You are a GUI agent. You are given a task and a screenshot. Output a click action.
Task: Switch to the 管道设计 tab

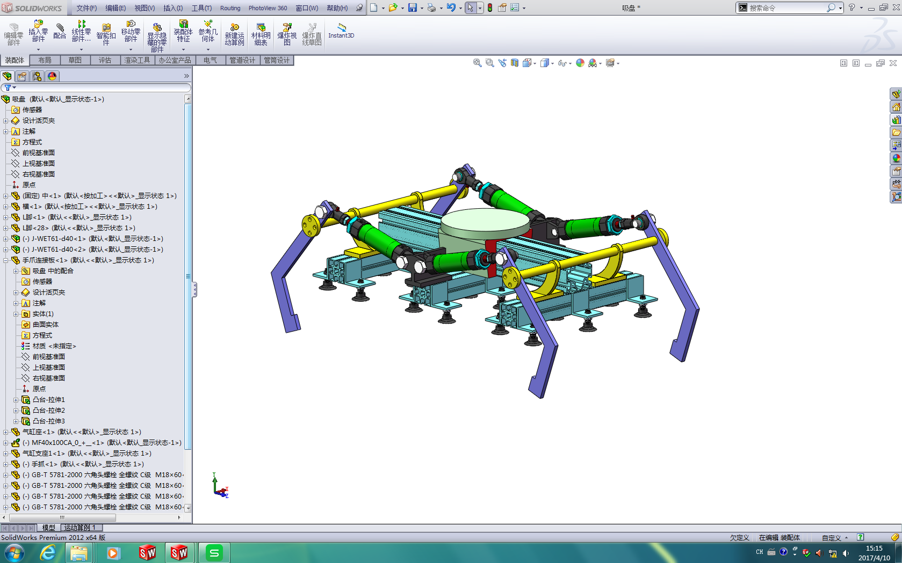point(242,60)
